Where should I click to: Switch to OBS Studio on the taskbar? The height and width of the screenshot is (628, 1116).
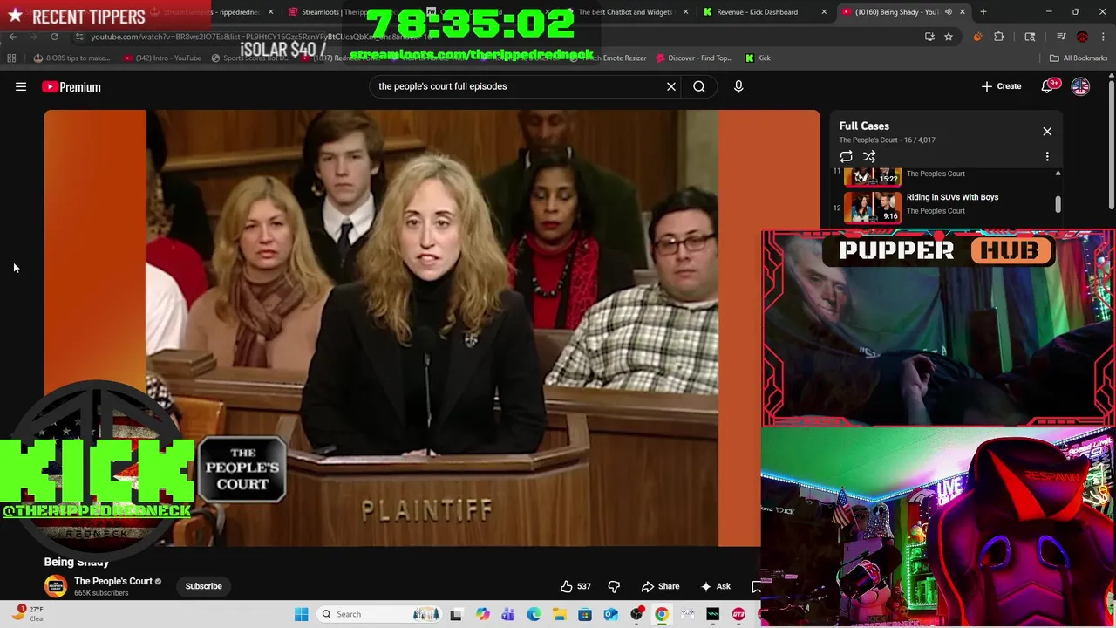point(636,614)
